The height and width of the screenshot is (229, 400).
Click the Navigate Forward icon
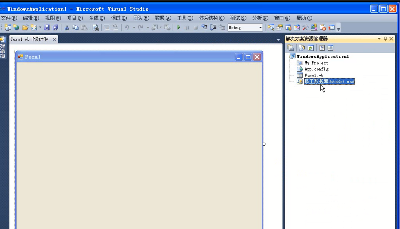[167, 28]
